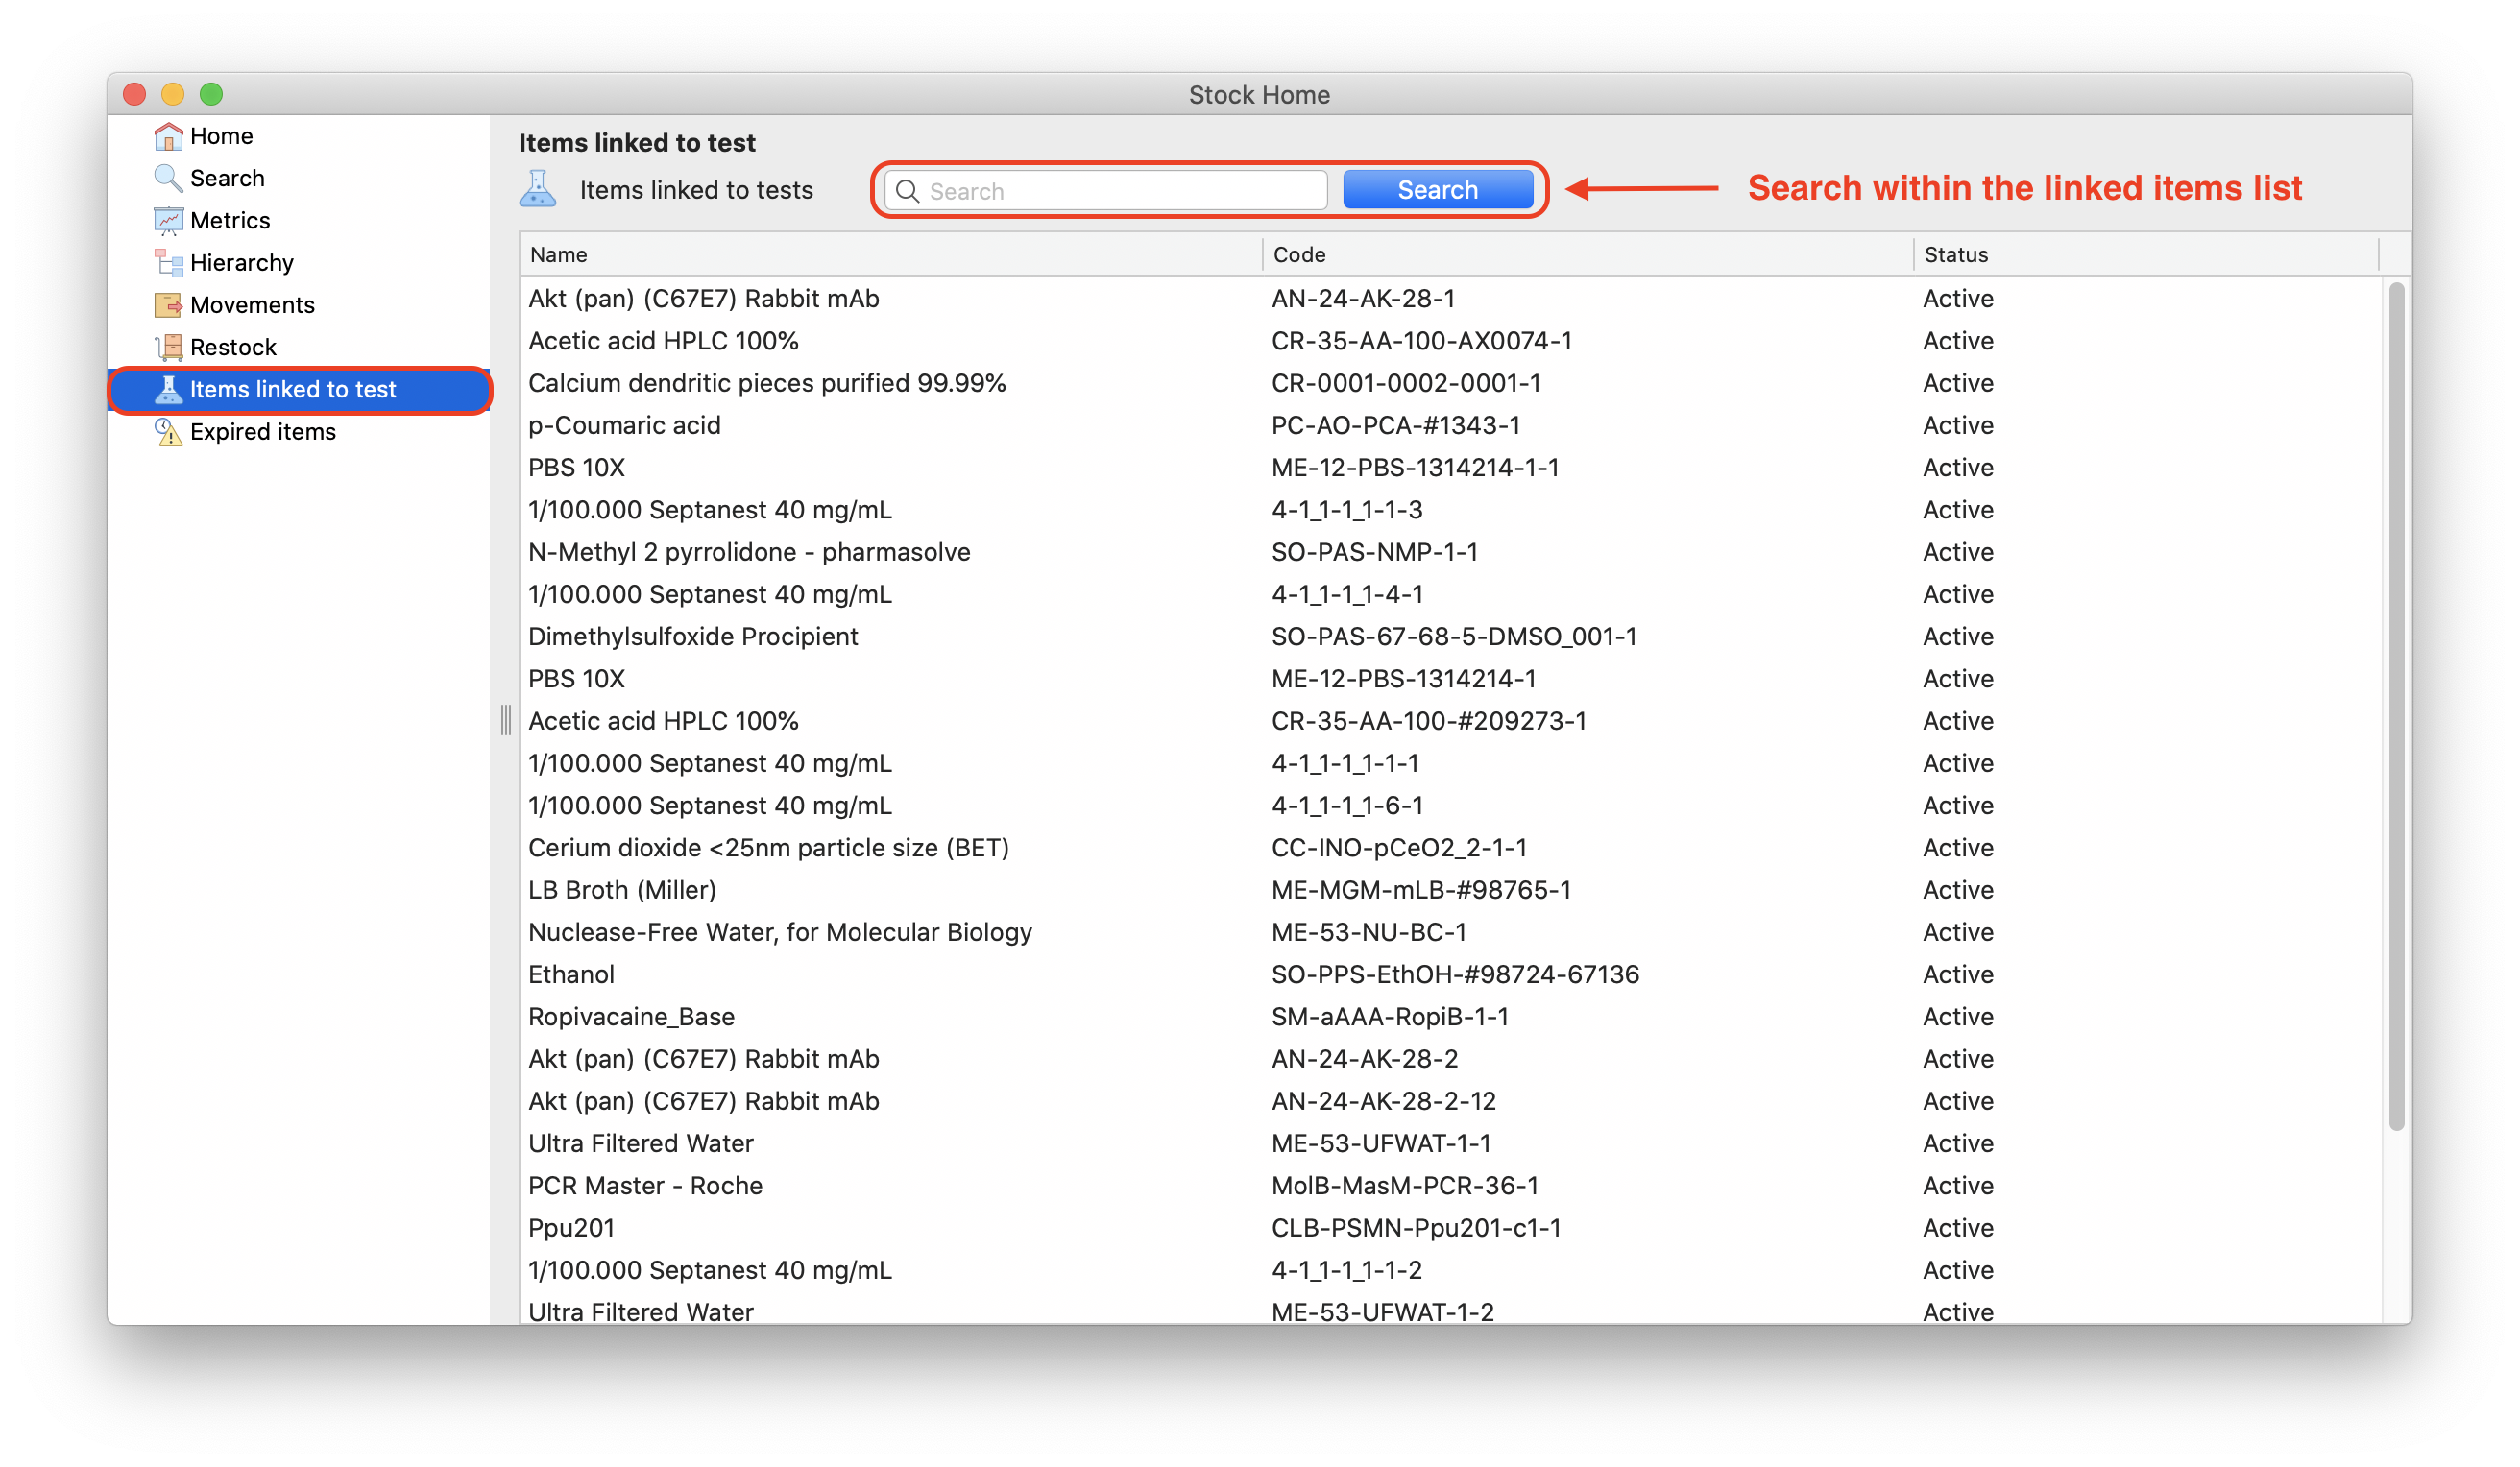The image size is (2520, 1467).
Task: Click the Restock cart icon
Action: (168, 347)
